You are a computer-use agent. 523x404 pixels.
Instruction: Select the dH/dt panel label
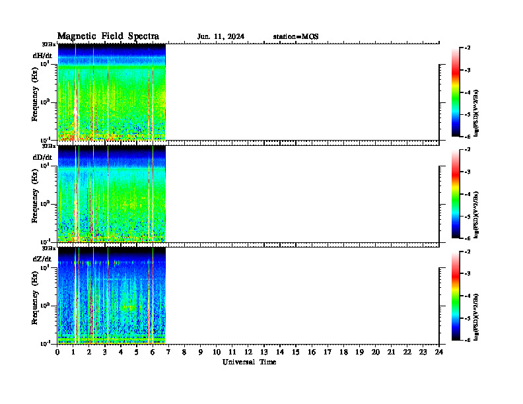click(42, 55)
